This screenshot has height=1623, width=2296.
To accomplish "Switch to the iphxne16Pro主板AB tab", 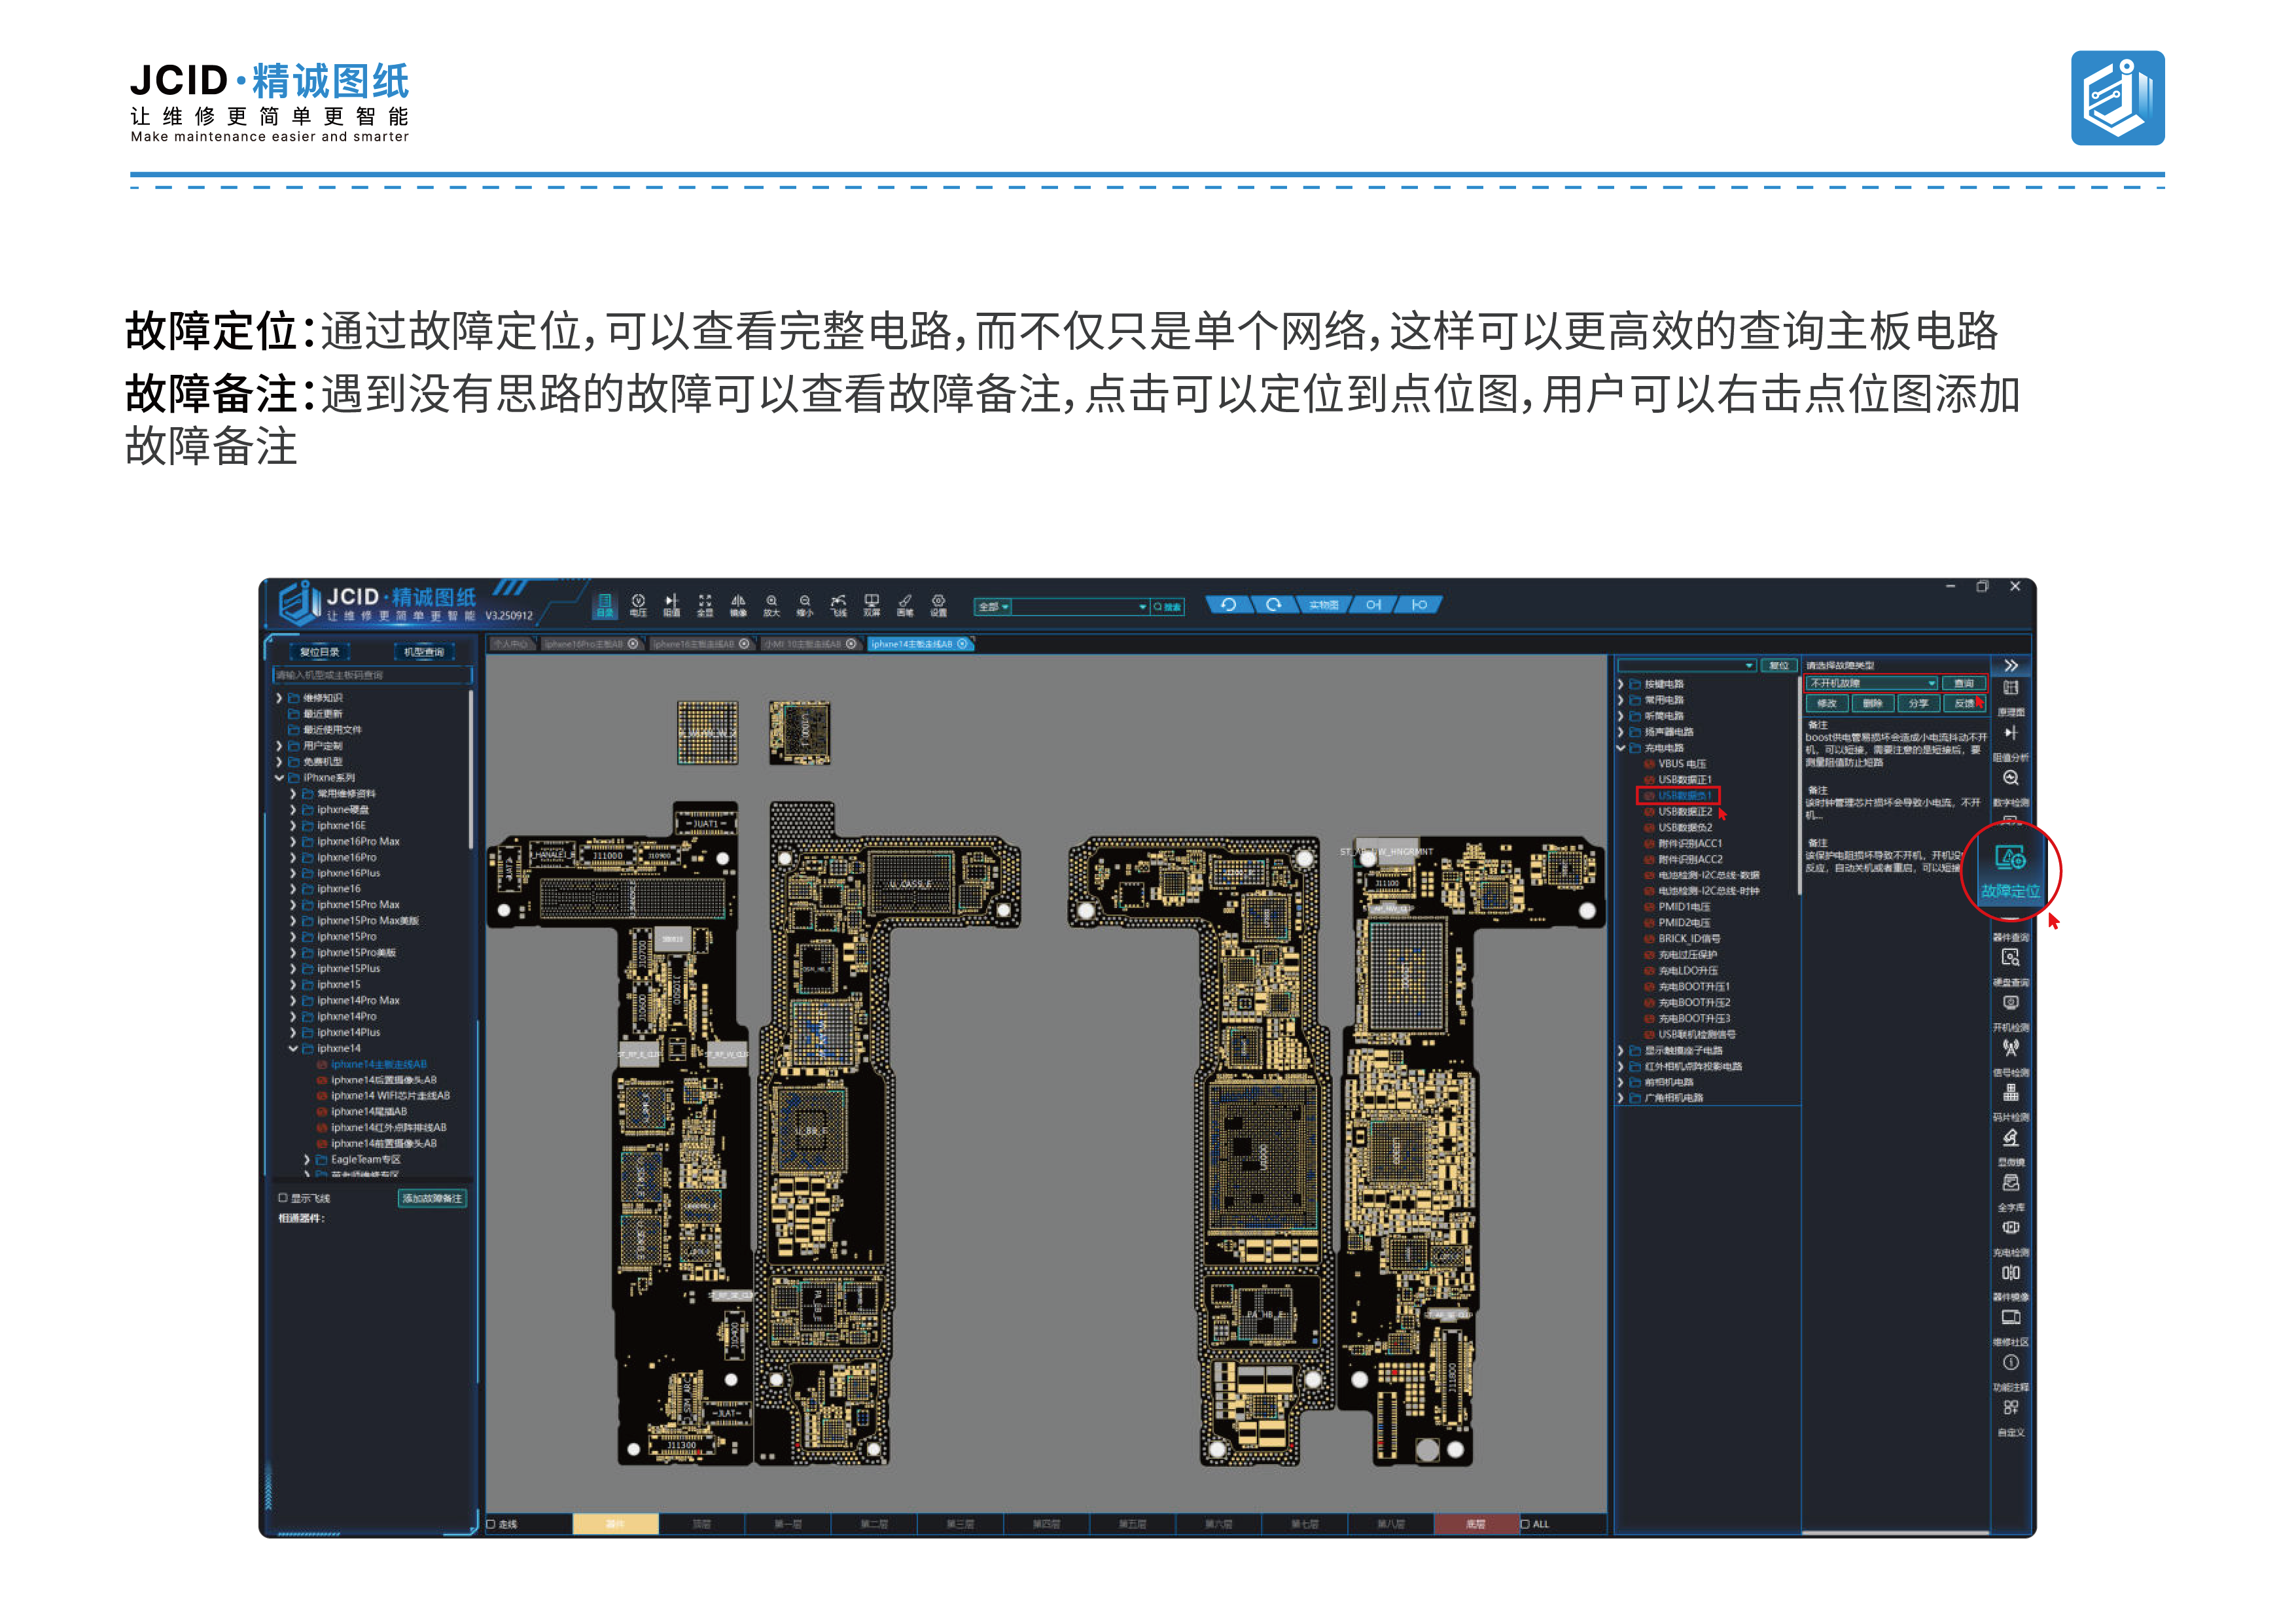I will [x=584, y=644].
